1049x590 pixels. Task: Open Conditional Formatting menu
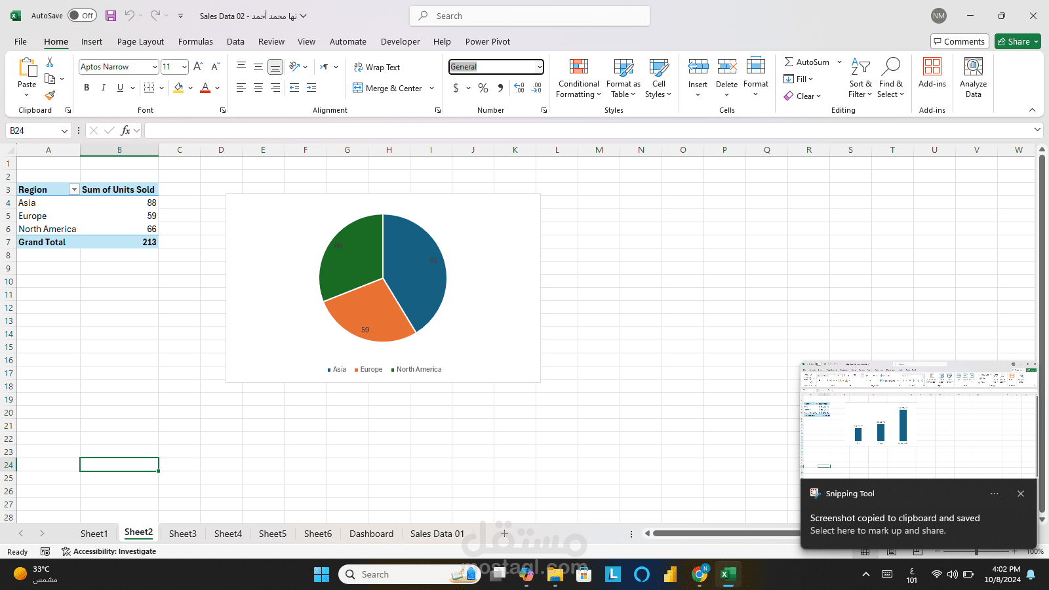[x=578, y=78]
